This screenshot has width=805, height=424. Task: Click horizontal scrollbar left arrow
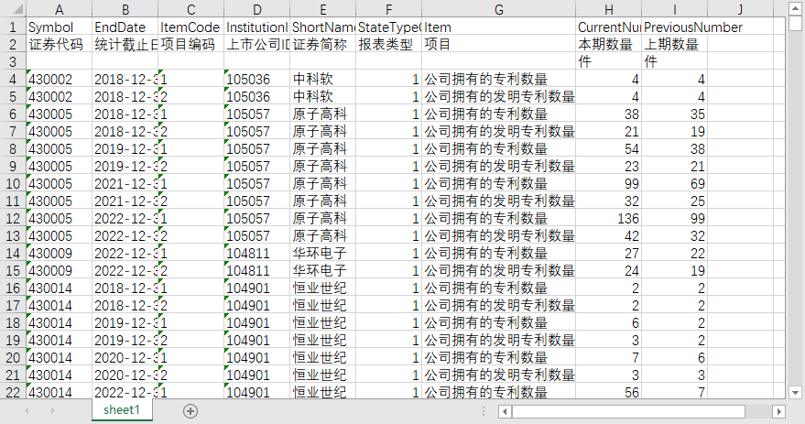pyautogui.click(x=505, y=411)
